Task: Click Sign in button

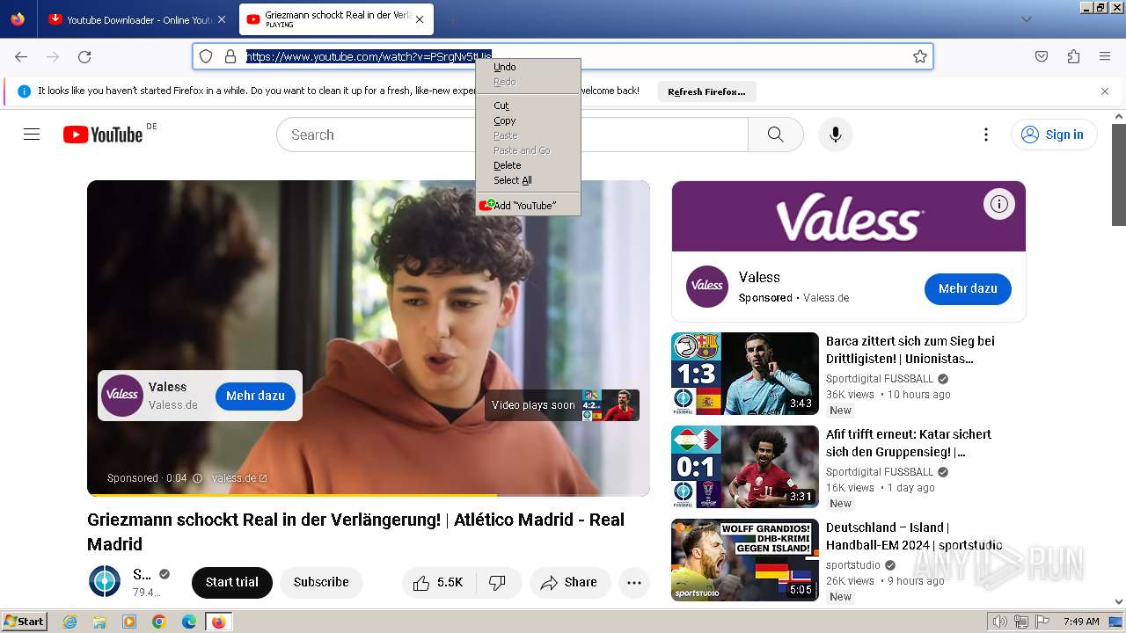Action: point(1054,135)
